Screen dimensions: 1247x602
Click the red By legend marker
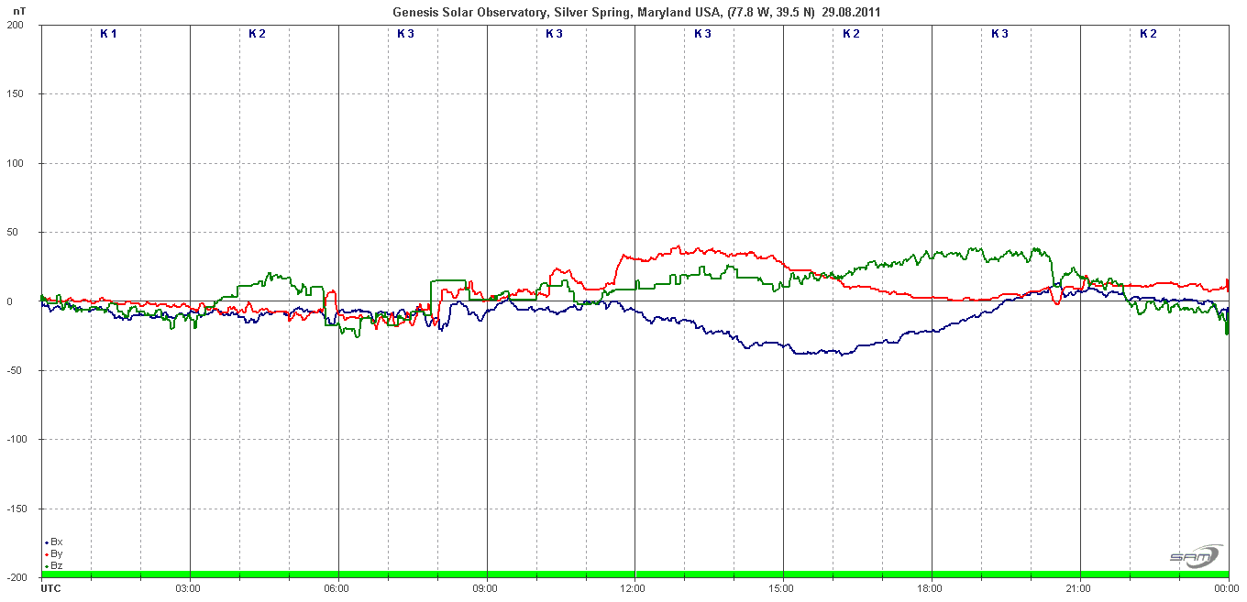click(x=46, y=554)
